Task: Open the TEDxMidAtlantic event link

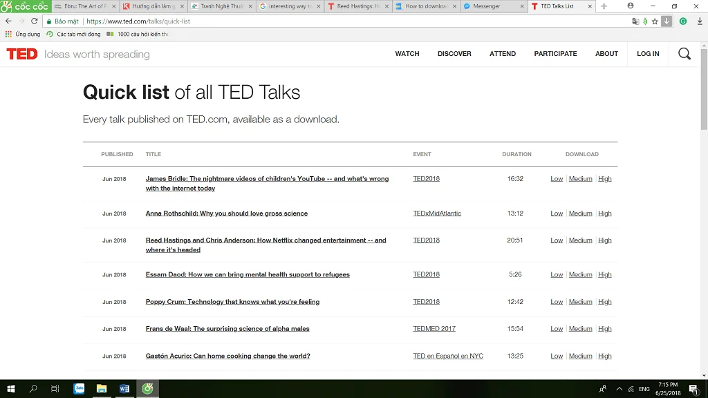Action: tap(437, 214)
